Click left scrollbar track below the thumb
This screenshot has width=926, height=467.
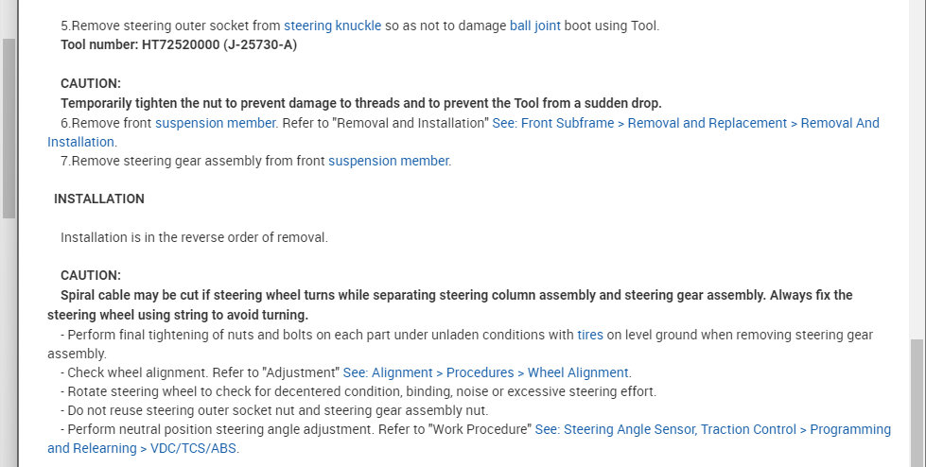tap(9, 340)
